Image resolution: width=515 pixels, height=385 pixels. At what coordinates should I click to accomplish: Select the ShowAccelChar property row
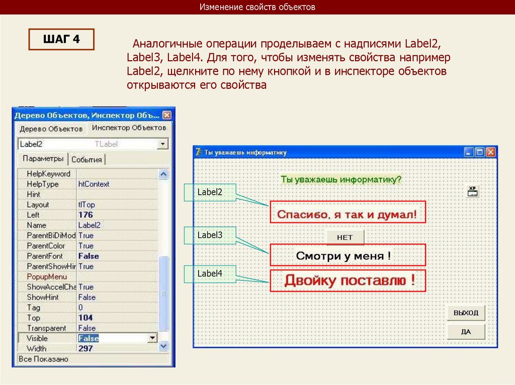pos(88,287)
